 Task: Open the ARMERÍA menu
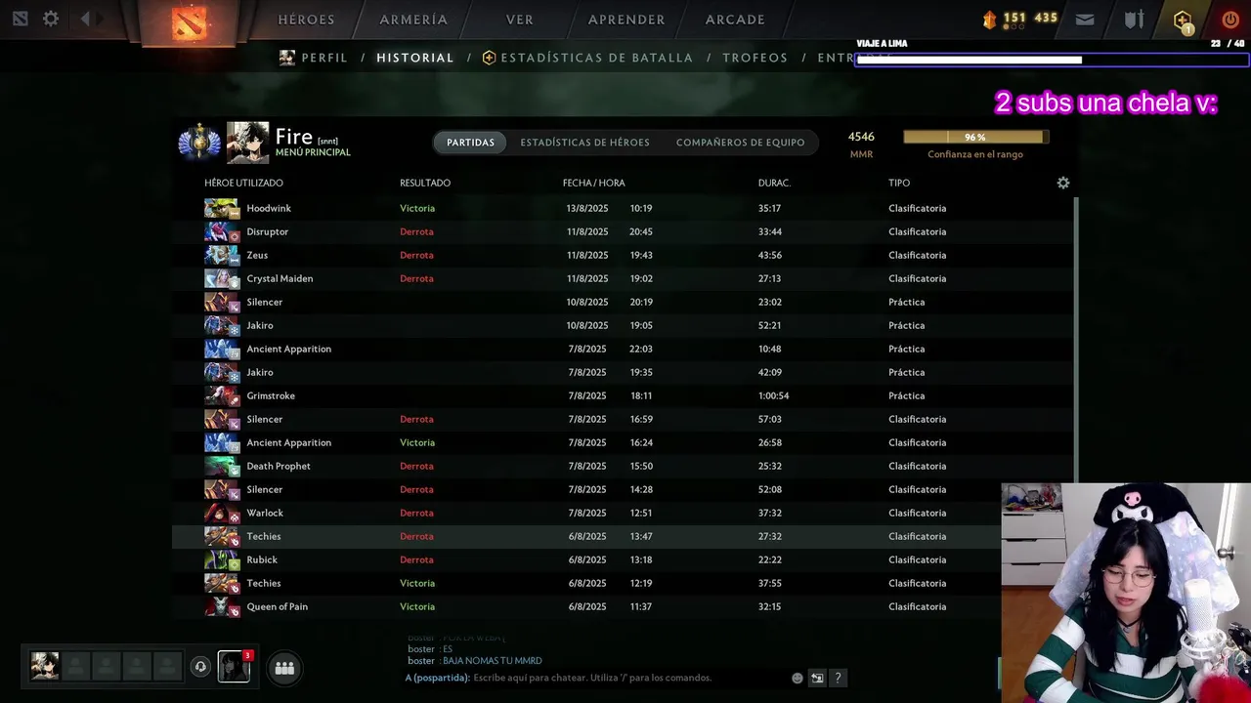(x=413, y=20)
